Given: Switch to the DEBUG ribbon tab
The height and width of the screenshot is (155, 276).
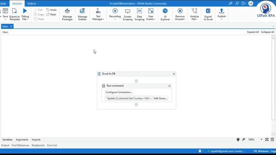Looking at the screenshot, I should [31, 3].
